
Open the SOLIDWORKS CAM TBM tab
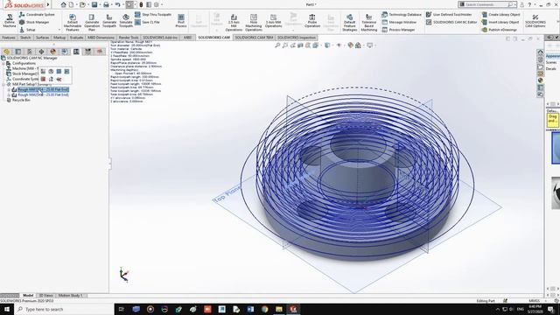(254, 38)
